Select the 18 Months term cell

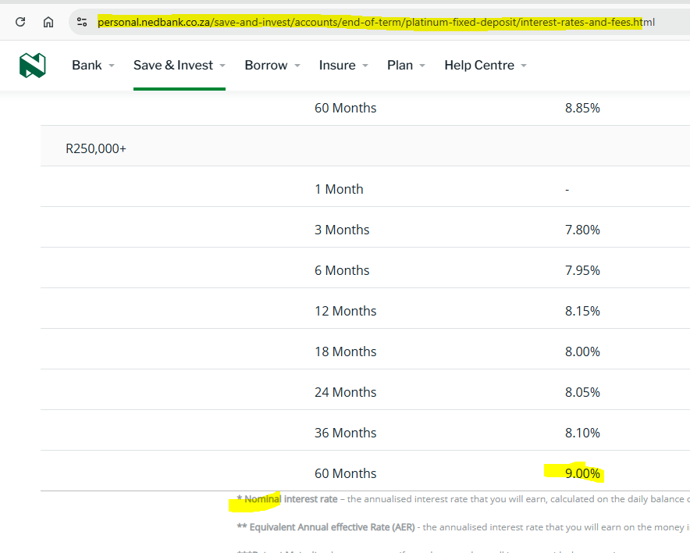point(346,351)
